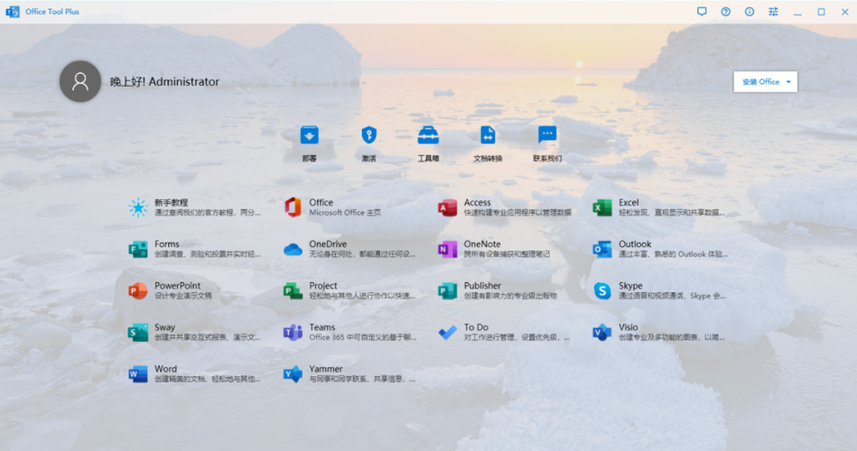Click the Word app icon
Image resolution: width=857 pixels, height=451 pixels.
tap(138, 374)
